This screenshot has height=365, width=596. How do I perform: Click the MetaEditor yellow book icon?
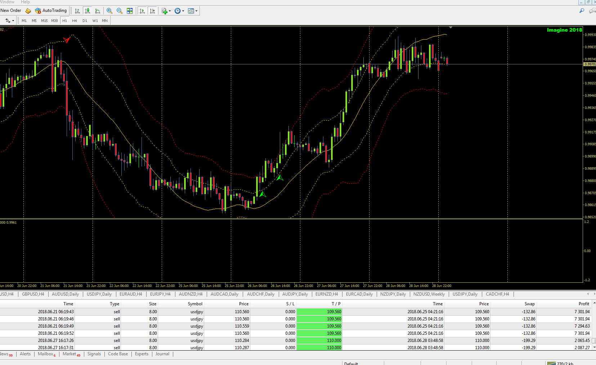click(28, 11)
